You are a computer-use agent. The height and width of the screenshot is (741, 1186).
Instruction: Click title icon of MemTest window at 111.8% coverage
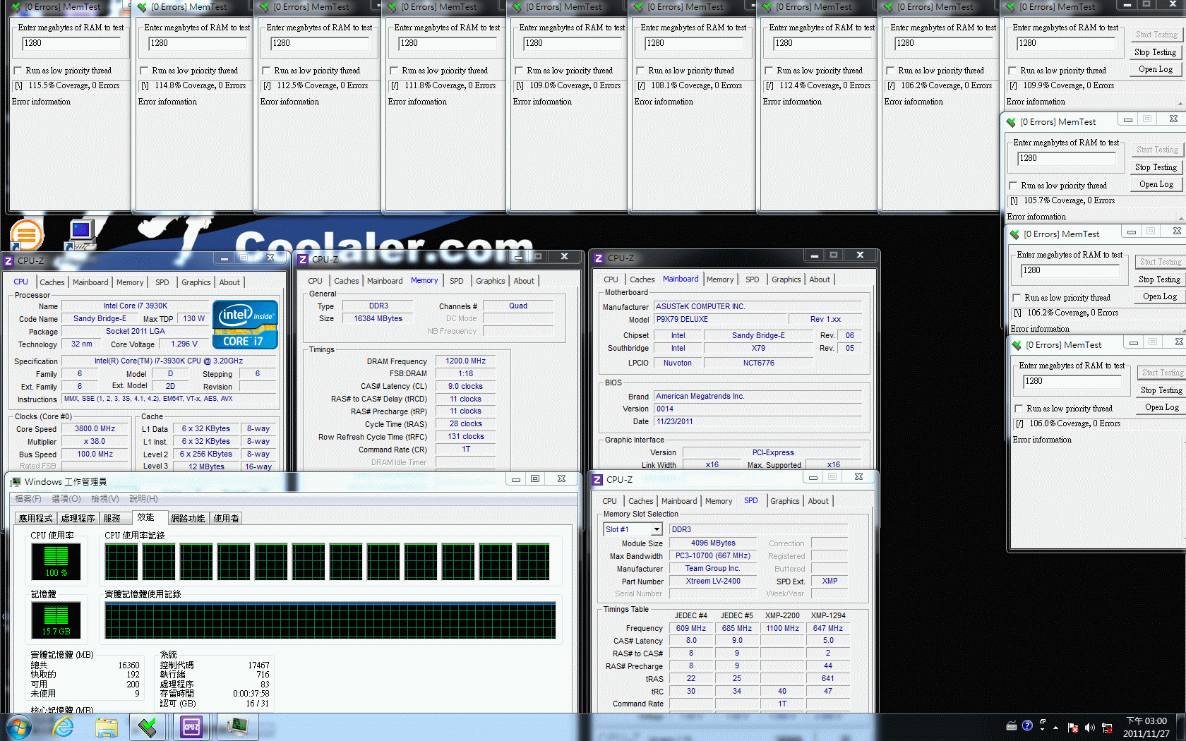(x=392, y=7)
